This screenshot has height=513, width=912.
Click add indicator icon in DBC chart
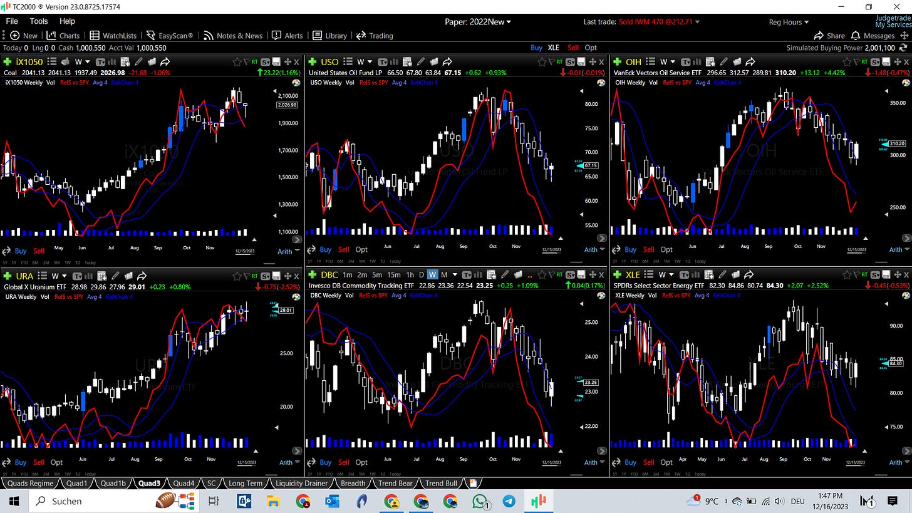(x=492, y=276)
